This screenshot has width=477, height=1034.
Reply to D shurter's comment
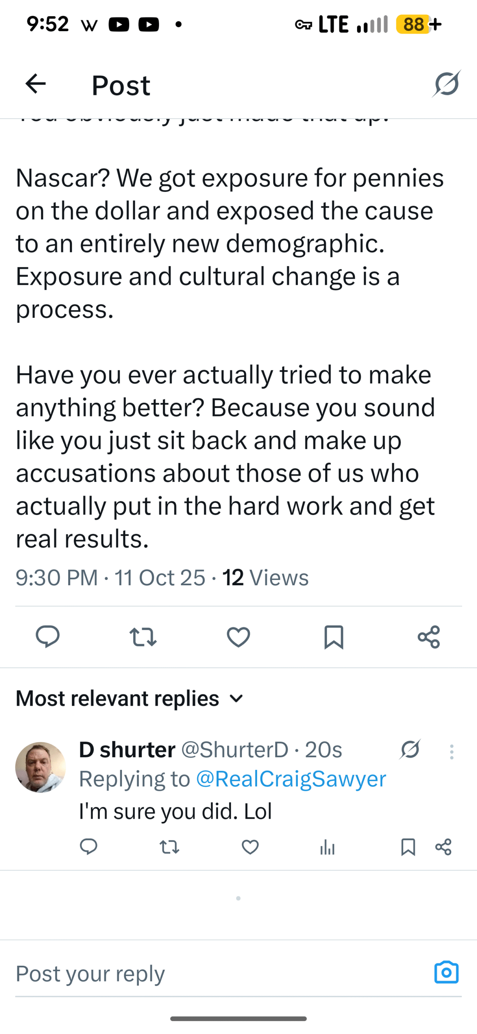click(89, 847)
